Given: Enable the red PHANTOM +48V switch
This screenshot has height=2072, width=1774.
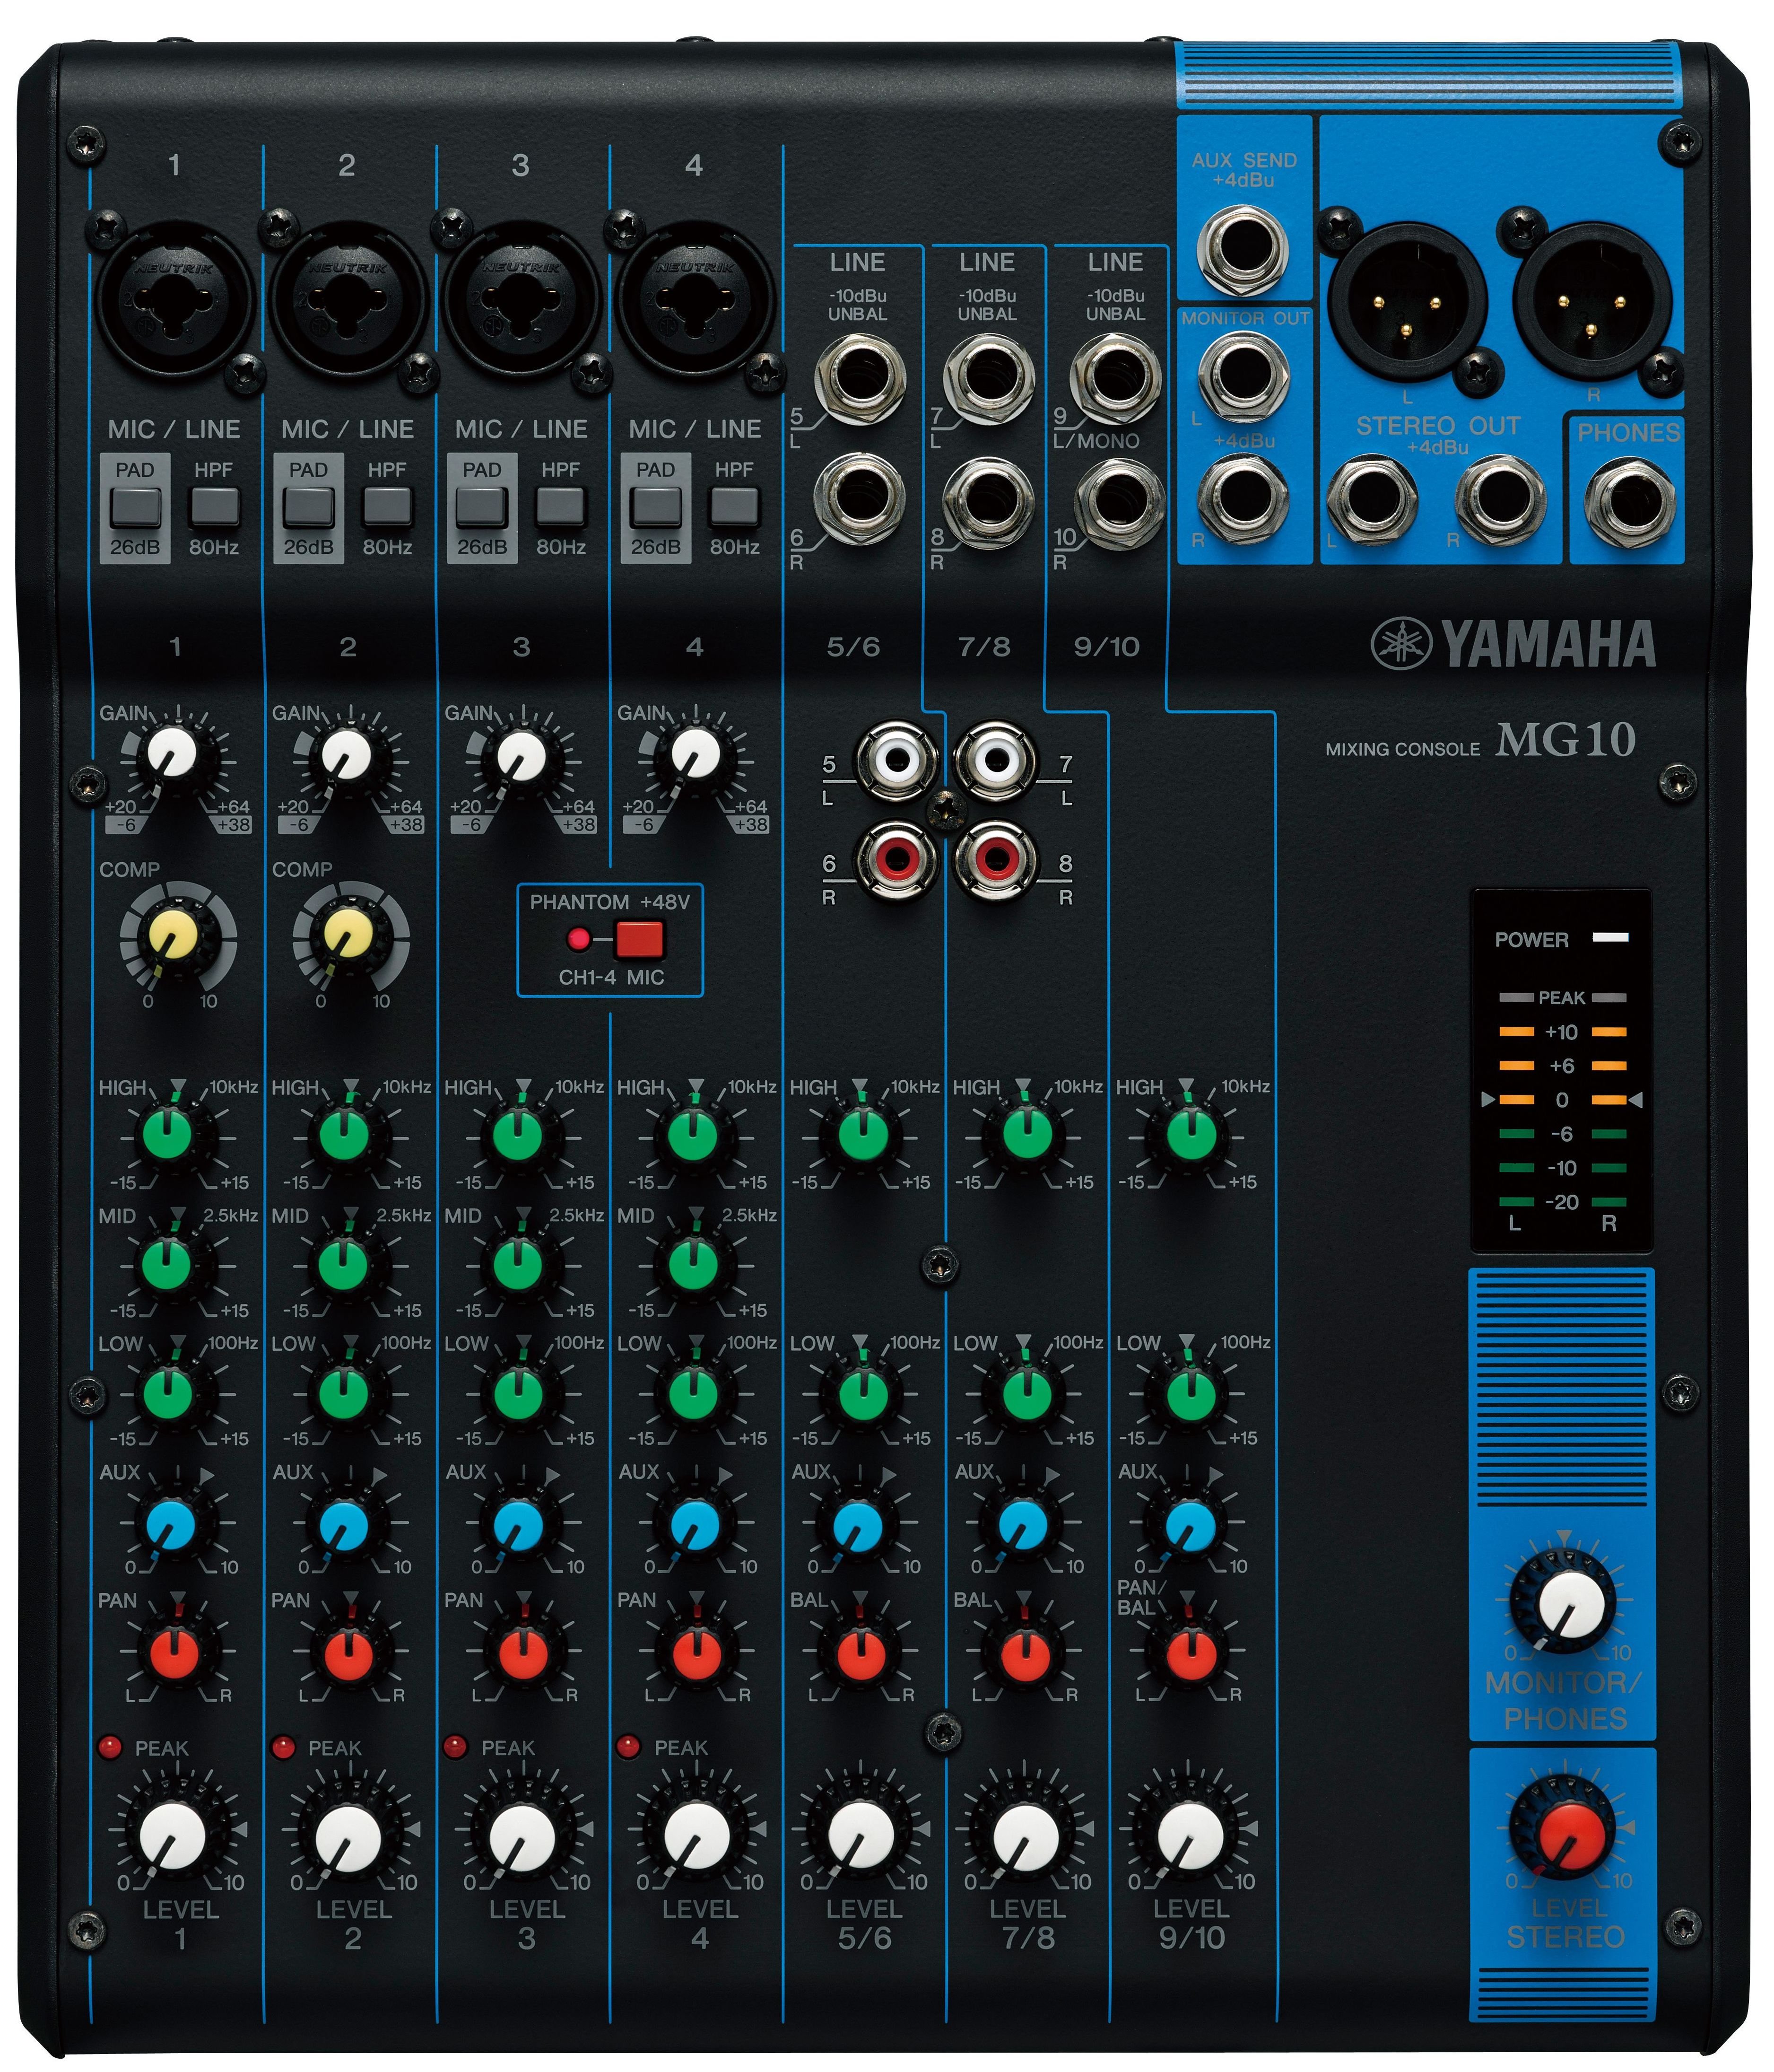Looking at the screenshot, I should tap(639, 940).
